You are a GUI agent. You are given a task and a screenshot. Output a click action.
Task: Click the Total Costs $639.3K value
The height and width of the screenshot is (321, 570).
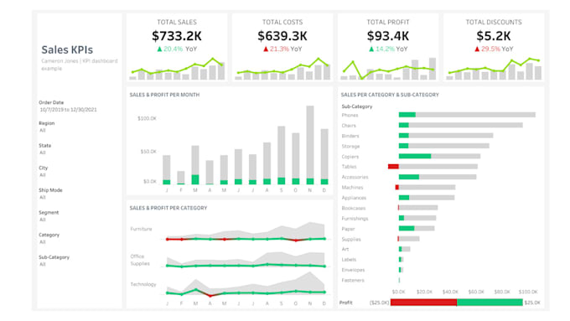[282, 36]
